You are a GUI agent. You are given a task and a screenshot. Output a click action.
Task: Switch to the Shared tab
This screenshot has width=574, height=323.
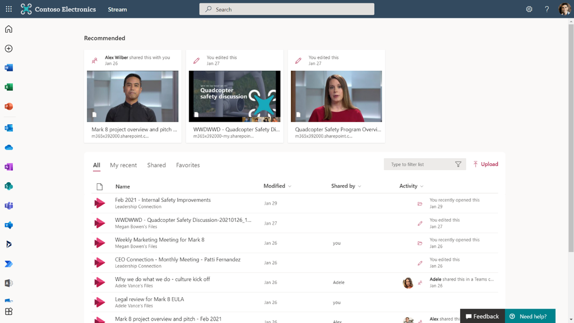click(156, 165)
